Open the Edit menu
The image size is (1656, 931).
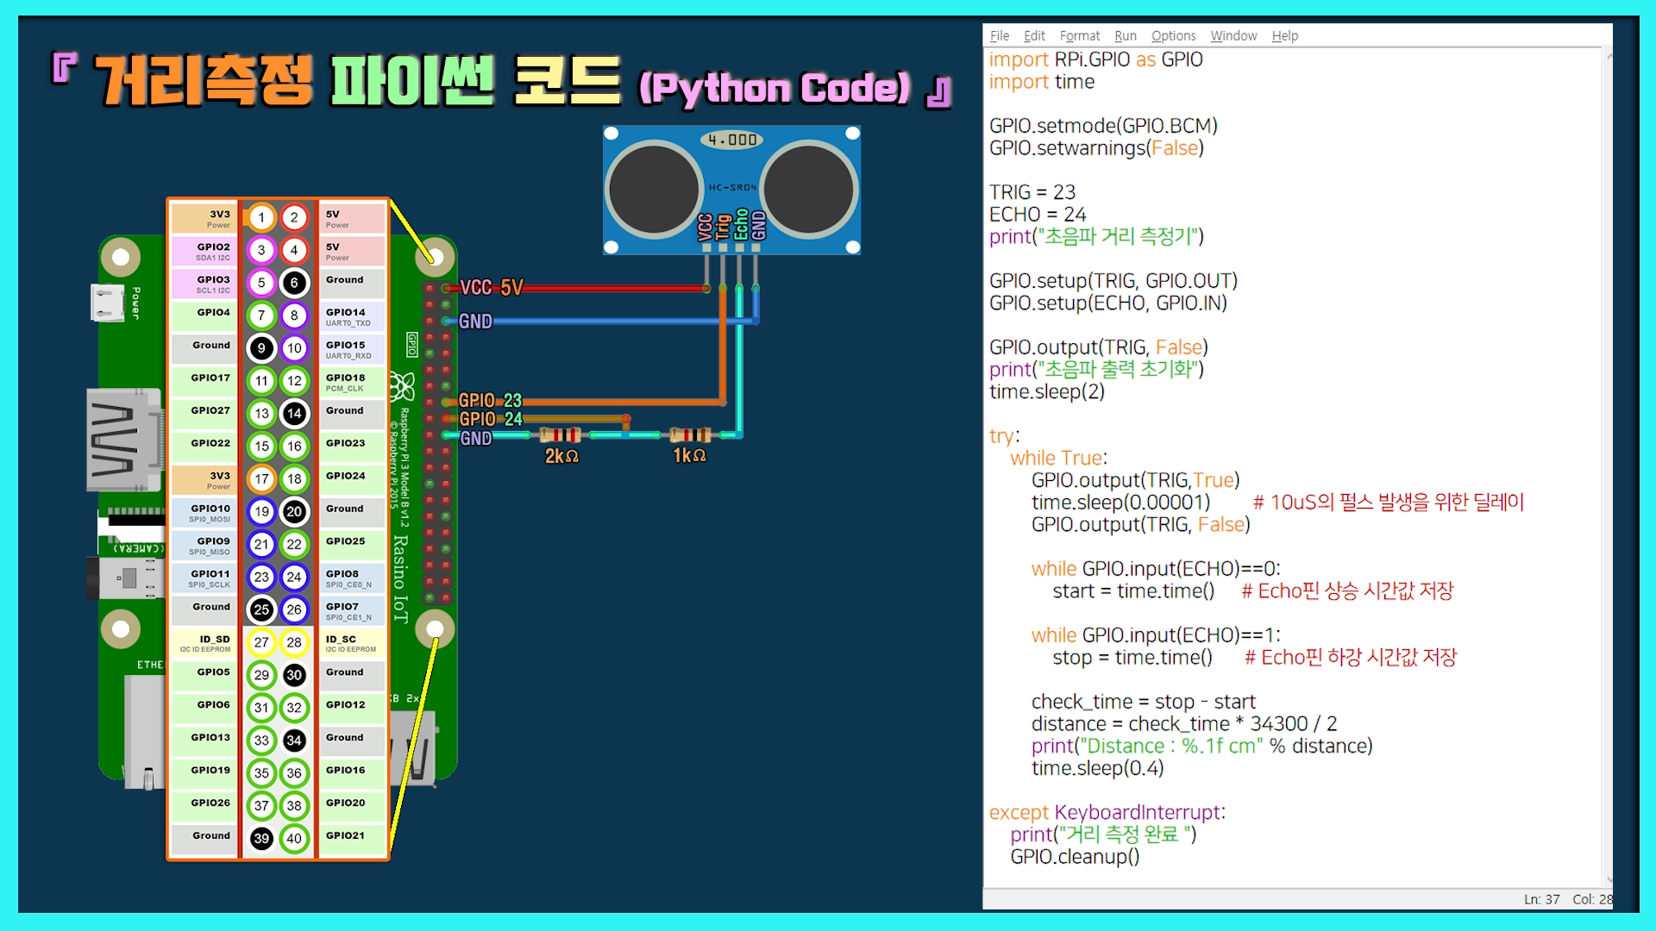click(1033, 35)
